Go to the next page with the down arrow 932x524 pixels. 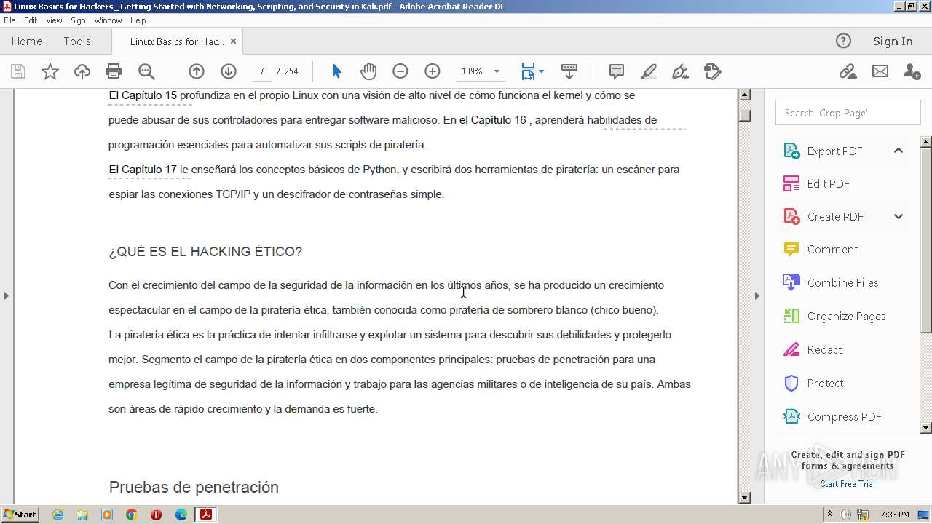point(229,71)
